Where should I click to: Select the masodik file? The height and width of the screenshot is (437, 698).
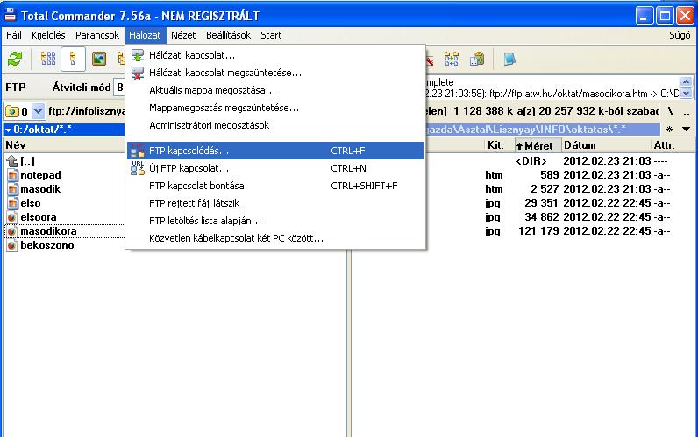40,189
